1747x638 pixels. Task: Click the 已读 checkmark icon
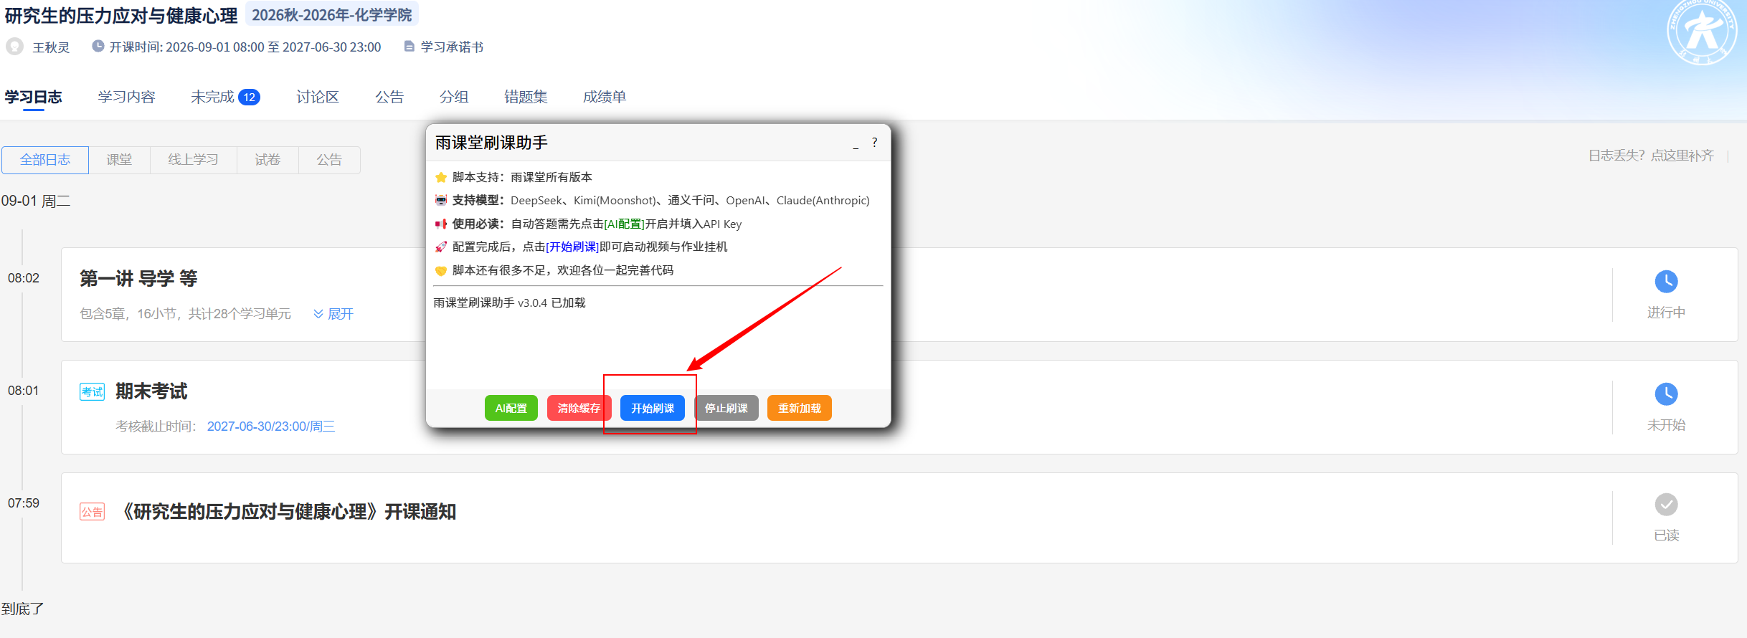[x=1666, y=505]
